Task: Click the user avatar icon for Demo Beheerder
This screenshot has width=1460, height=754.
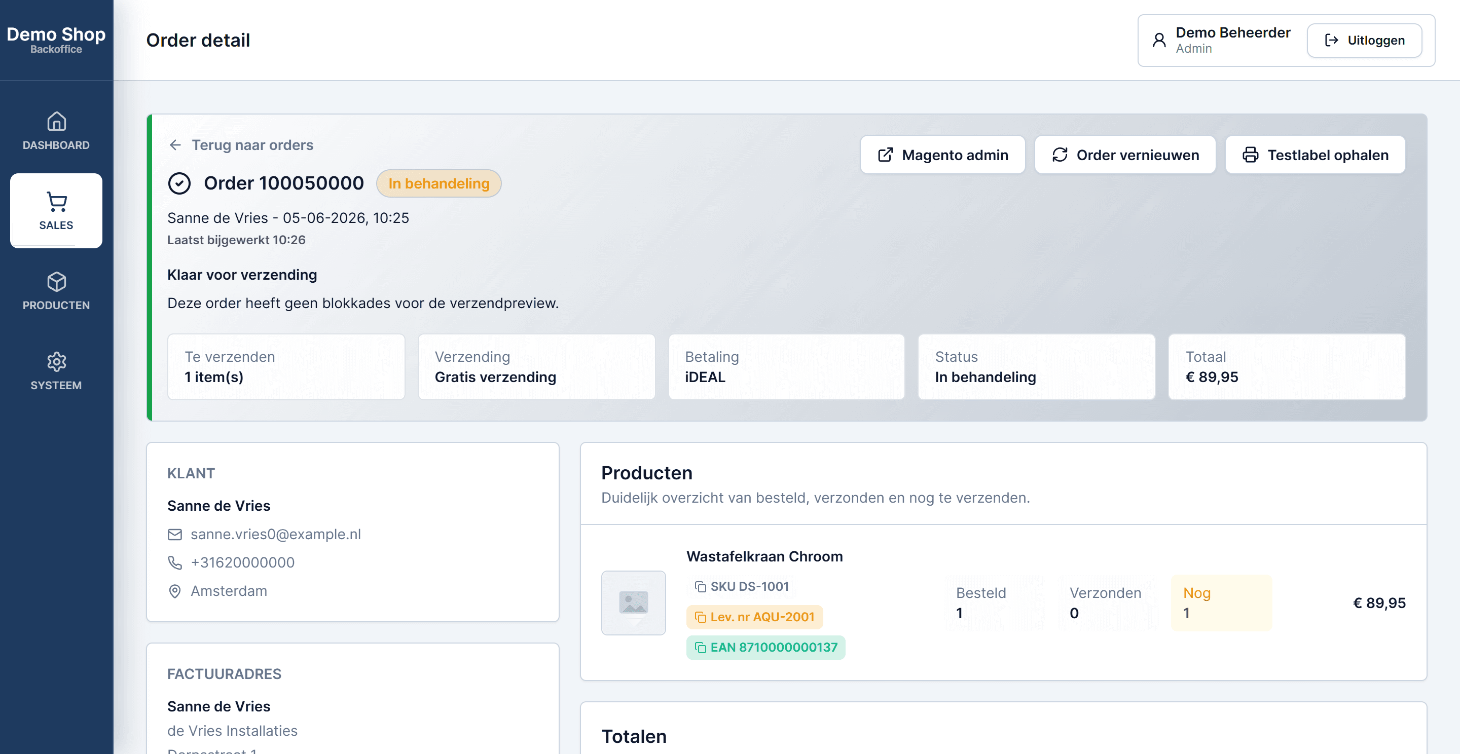Action: [1159, 40]
